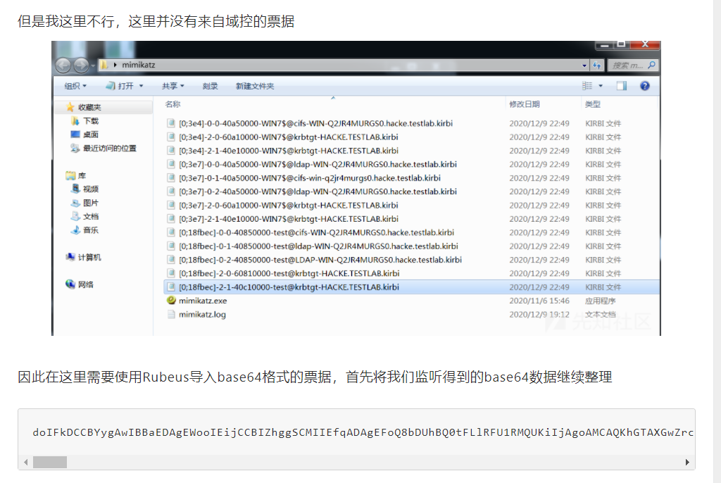The width and height of the screenshot is (721, 483).
Task: Open 音乐 library in sidebar
Action: (91, 230)
